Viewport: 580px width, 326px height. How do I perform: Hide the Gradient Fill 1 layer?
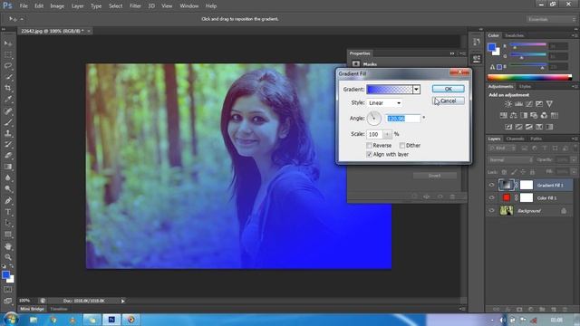tap(491, 185)
